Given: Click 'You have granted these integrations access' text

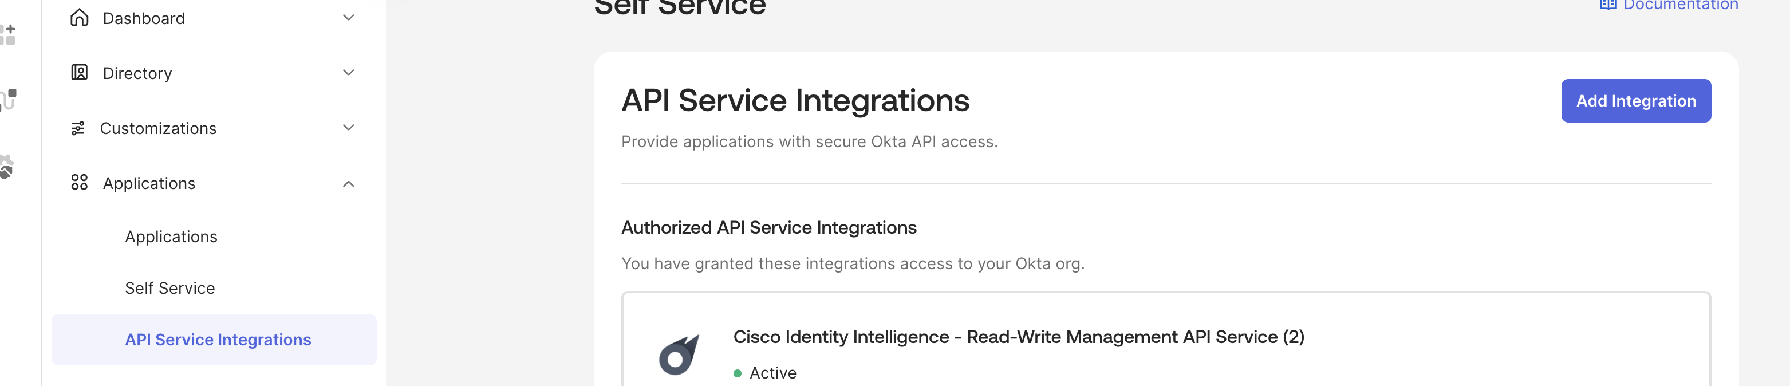Looking at the screenshot, I should tap(853, 263).
